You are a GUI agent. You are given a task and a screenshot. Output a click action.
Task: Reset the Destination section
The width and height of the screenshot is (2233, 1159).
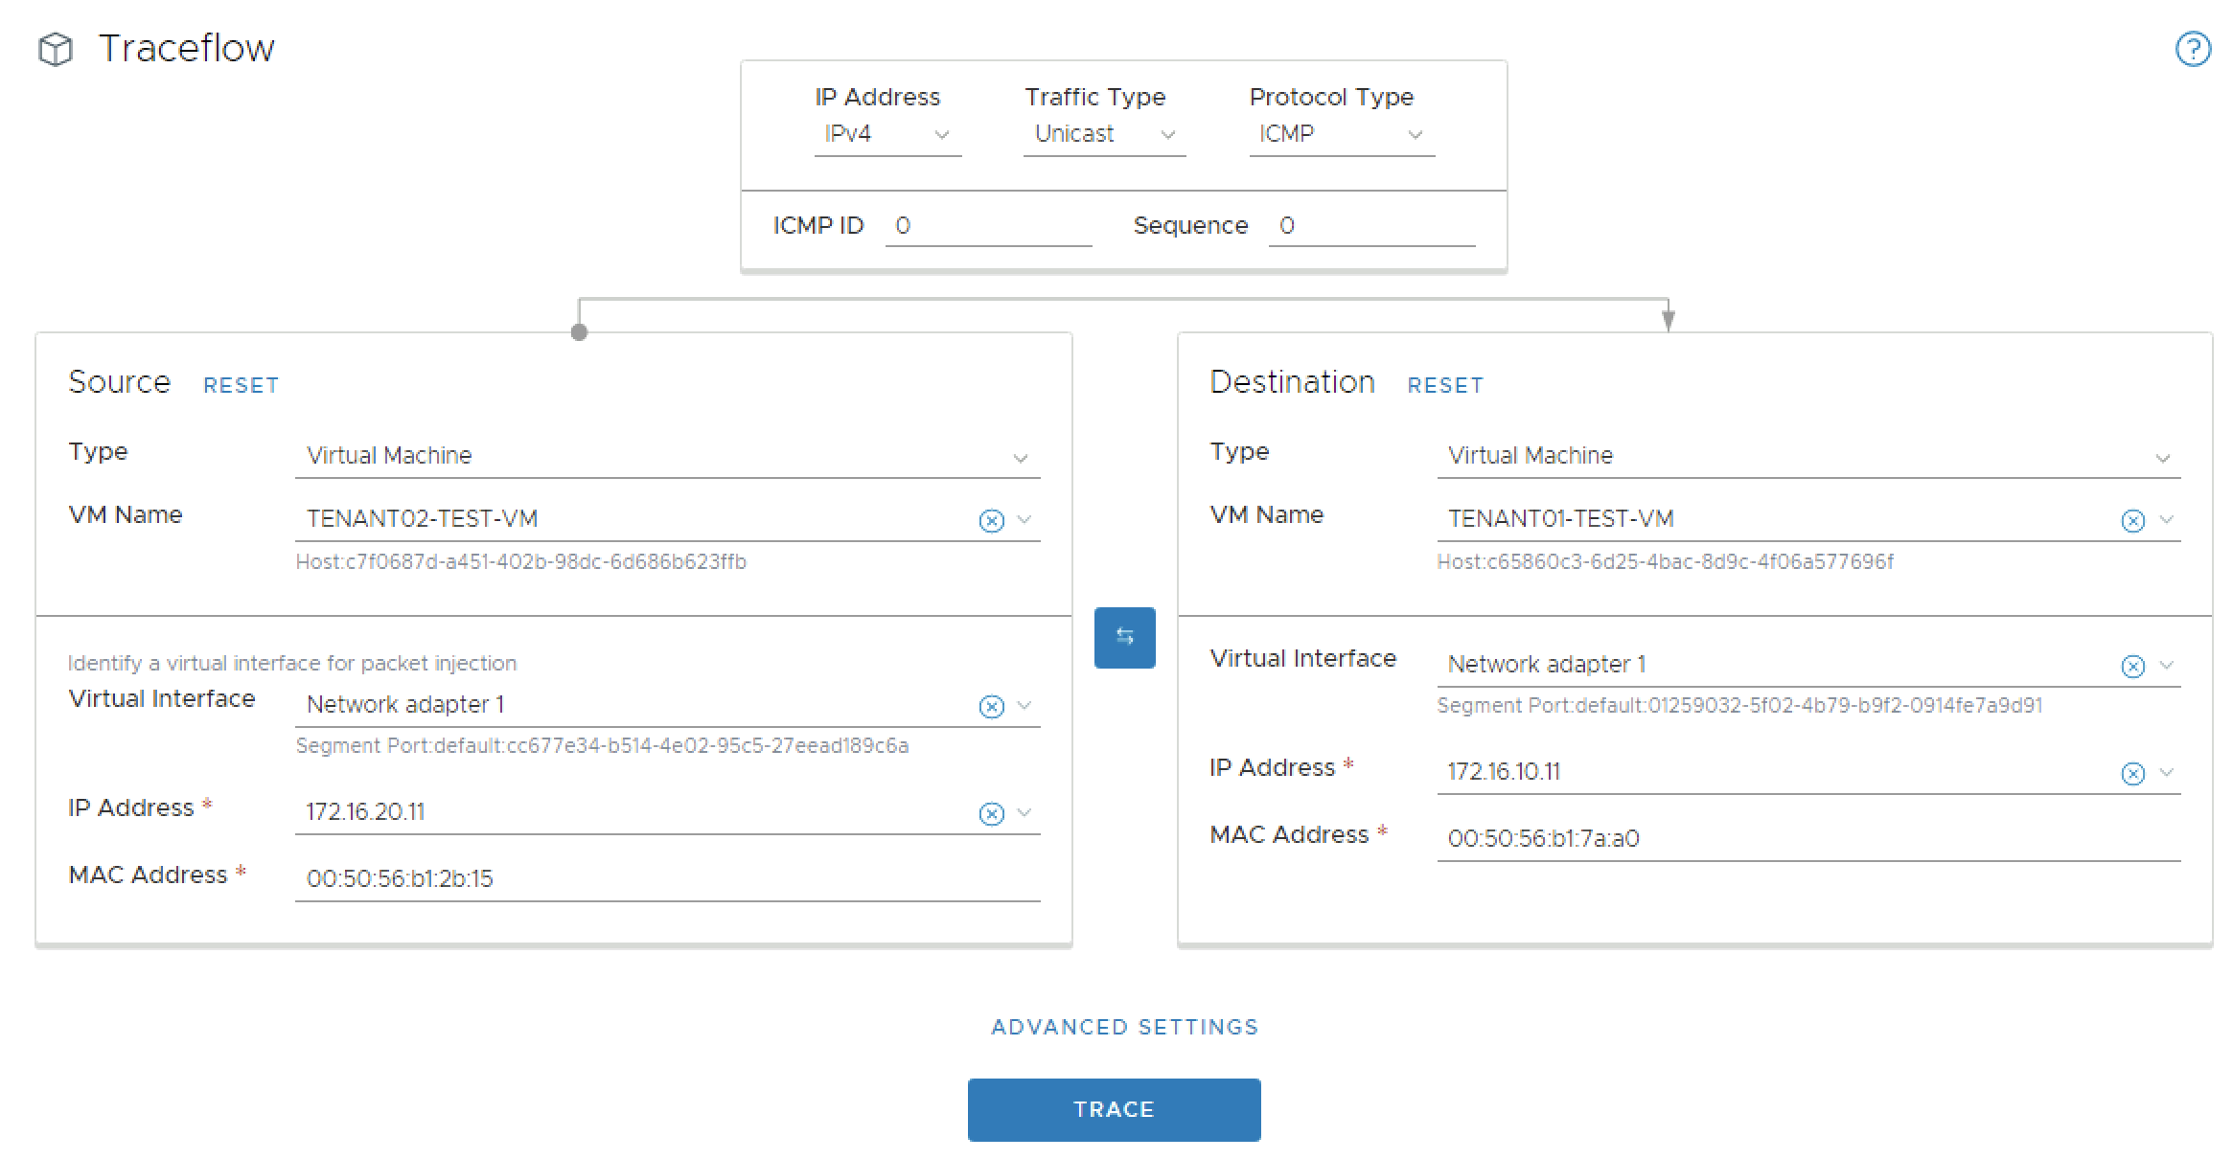point(1444,385)
